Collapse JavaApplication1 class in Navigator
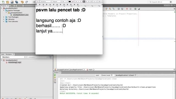 click(1, 60)
